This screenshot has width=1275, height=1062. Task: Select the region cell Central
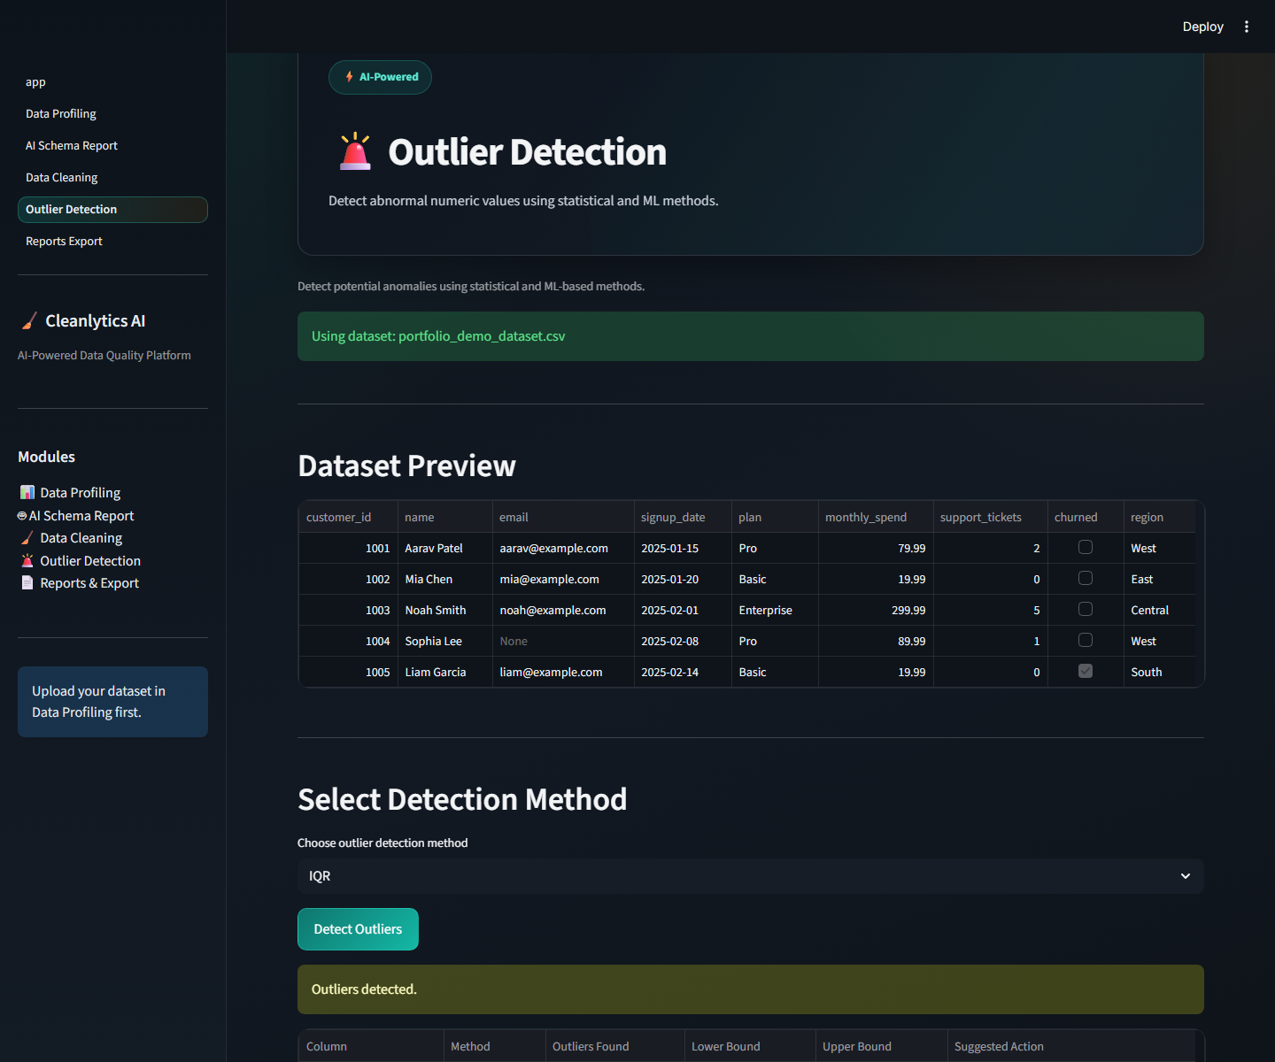[1160, 610]
